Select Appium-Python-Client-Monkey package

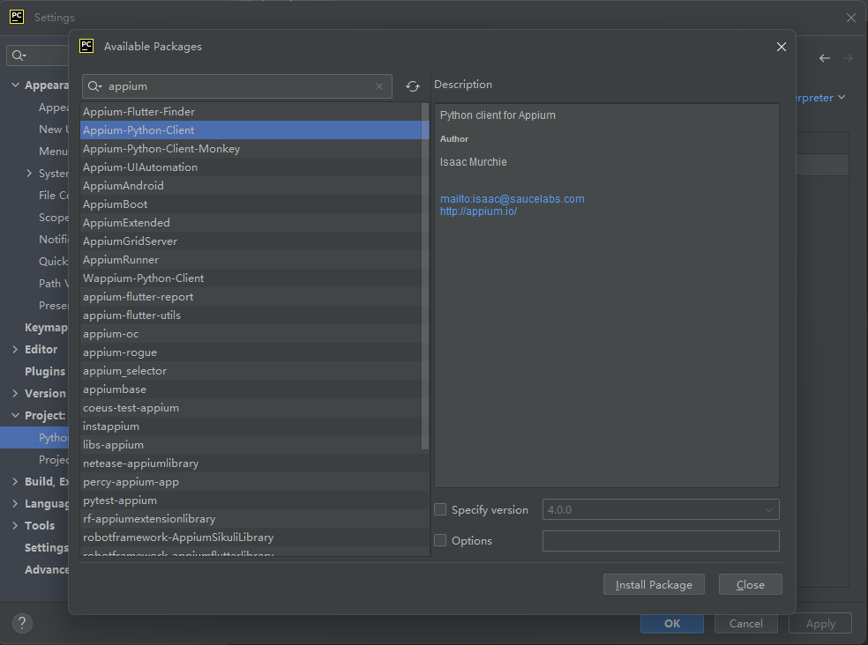tap(251, 149)
